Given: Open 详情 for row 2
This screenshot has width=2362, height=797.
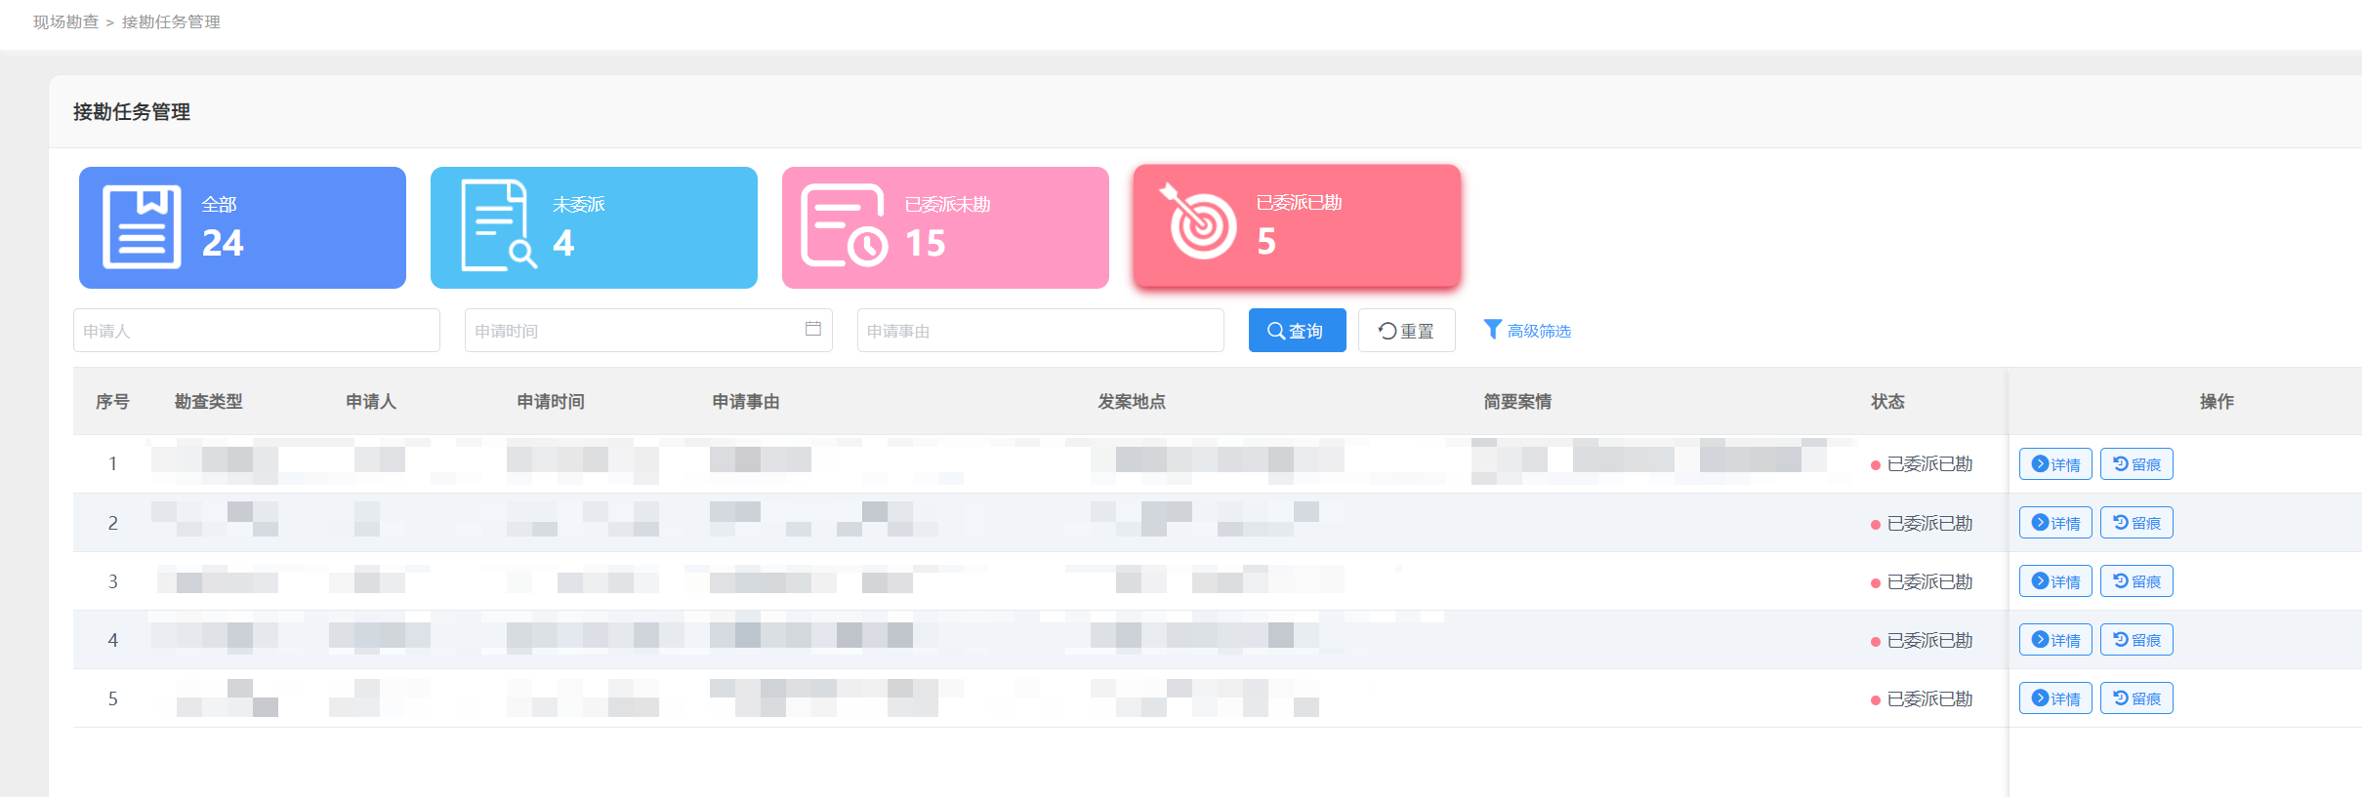Looking at the screenshot, I should 2055,523.
